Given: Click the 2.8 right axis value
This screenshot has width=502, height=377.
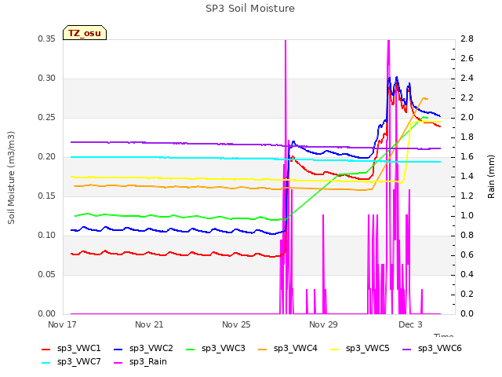Looking at the screenshot, I should coord(467,39).
